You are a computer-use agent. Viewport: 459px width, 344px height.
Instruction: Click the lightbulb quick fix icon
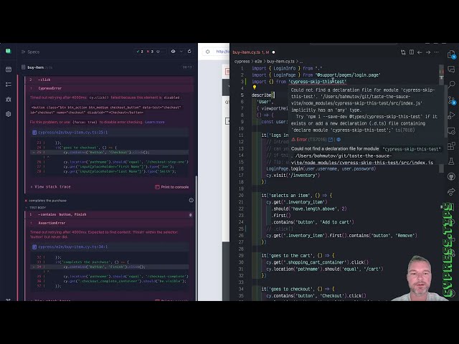click(x=255, y=87)
